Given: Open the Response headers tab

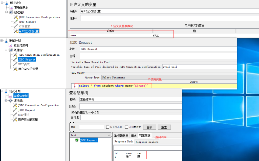Looking at the screenshot, I should [147, 142].
